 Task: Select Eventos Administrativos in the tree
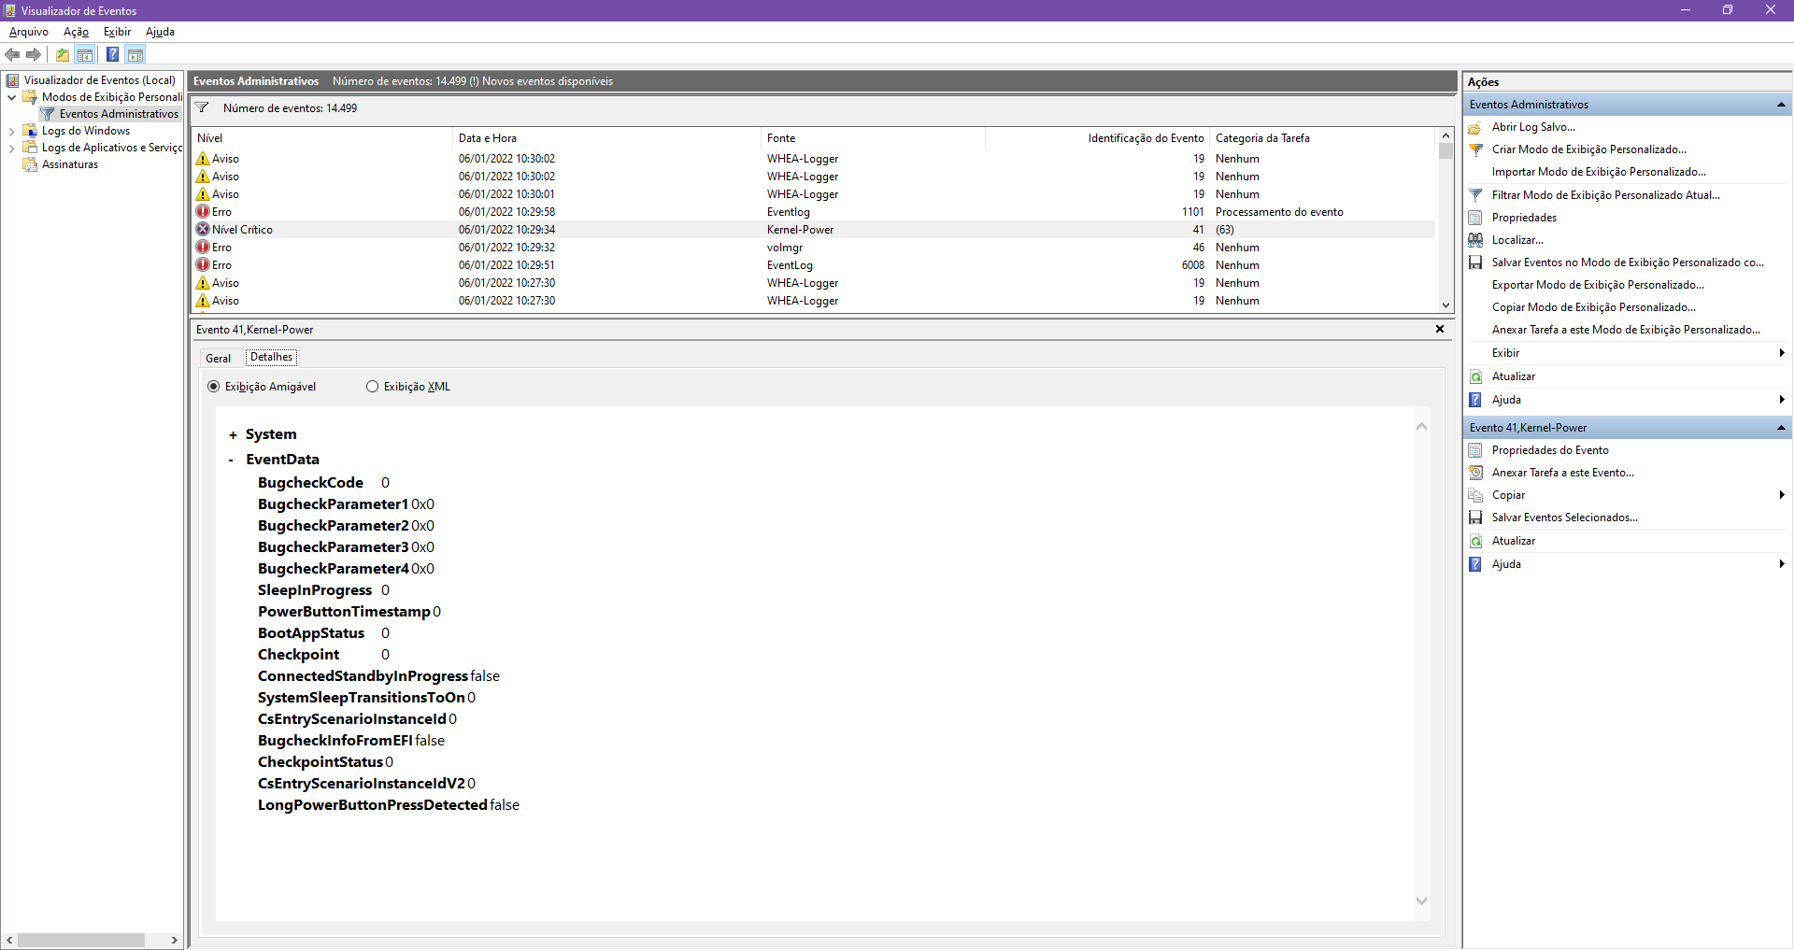tap(119, 114)
